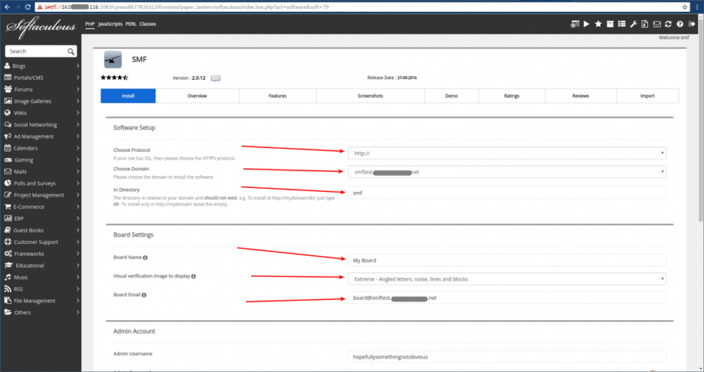The width and height of the screenshot is (704, 372).
Task: Select the Install tab
Action: coord(128,96)
